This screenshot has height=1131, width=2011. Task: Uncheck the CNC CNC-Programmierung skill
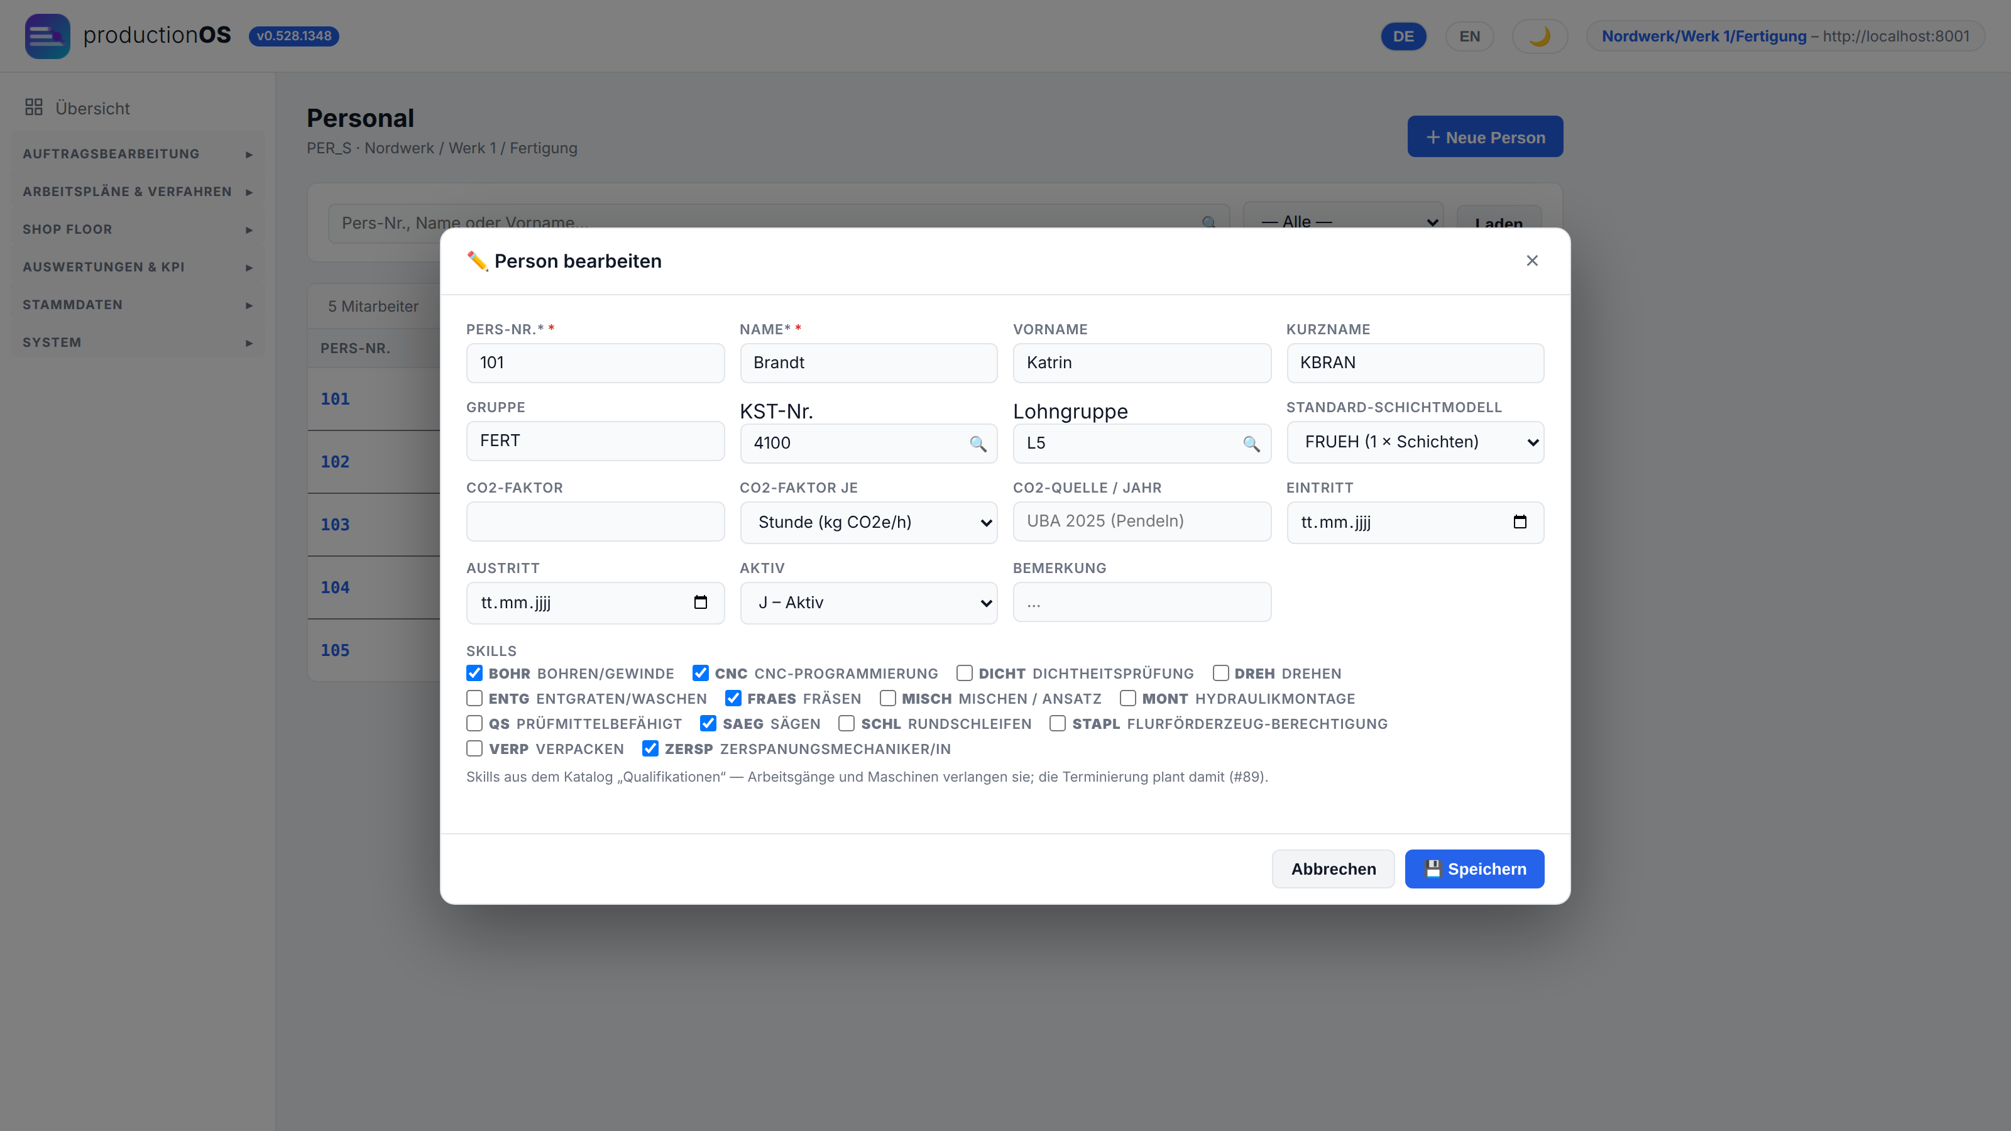pyautogui.click(x=700, y=673)
